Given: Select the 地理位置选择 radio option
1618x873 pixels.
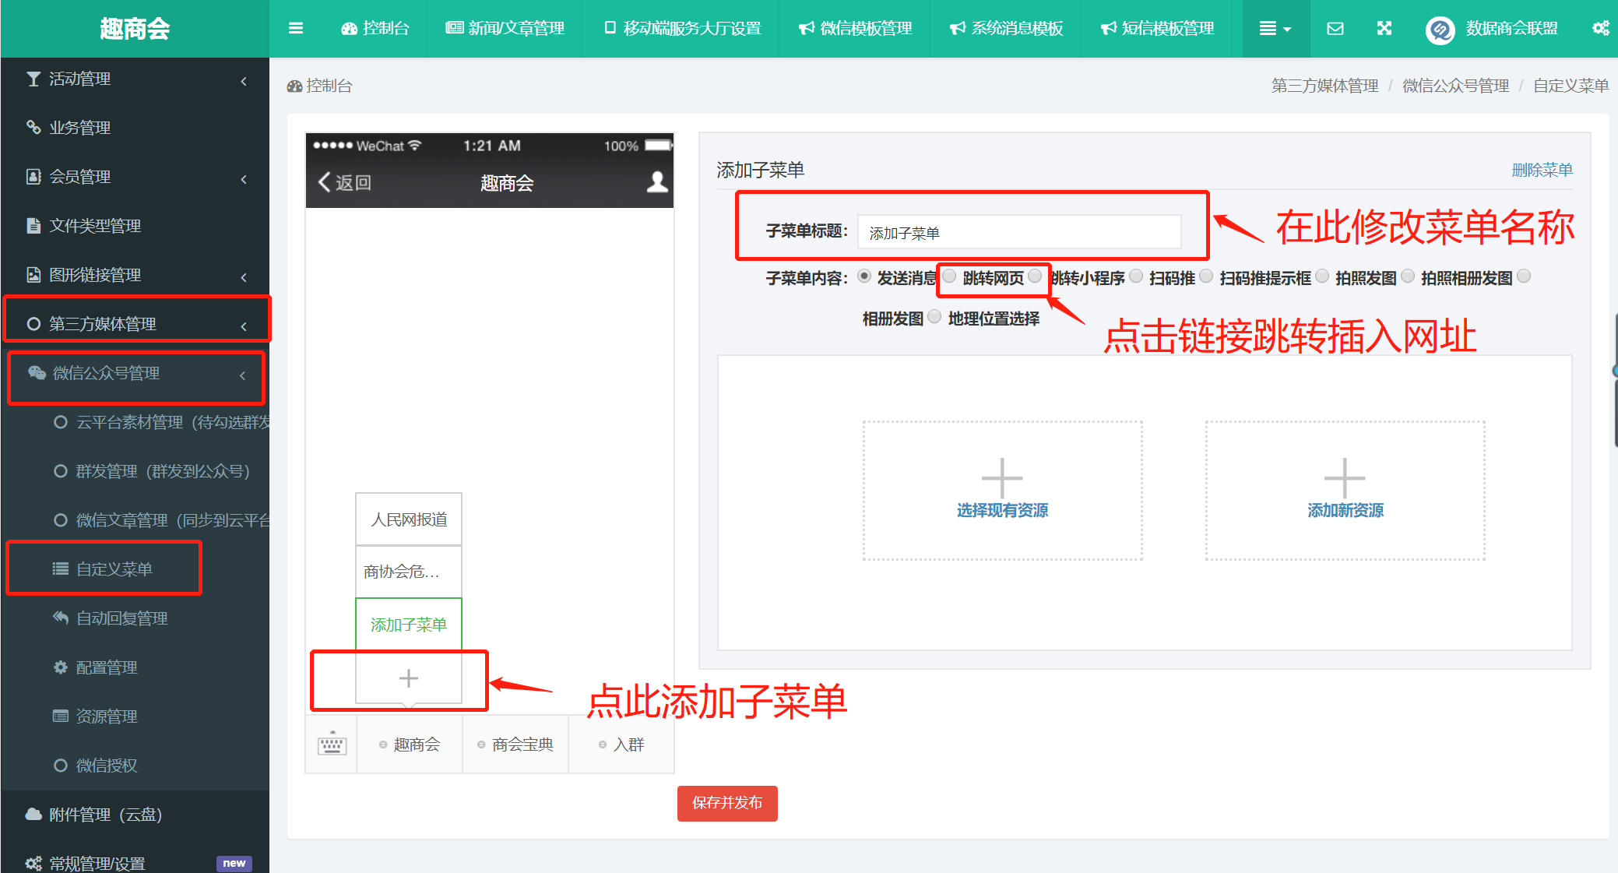Looking at the screenshot, I should [x=934, y=317].
